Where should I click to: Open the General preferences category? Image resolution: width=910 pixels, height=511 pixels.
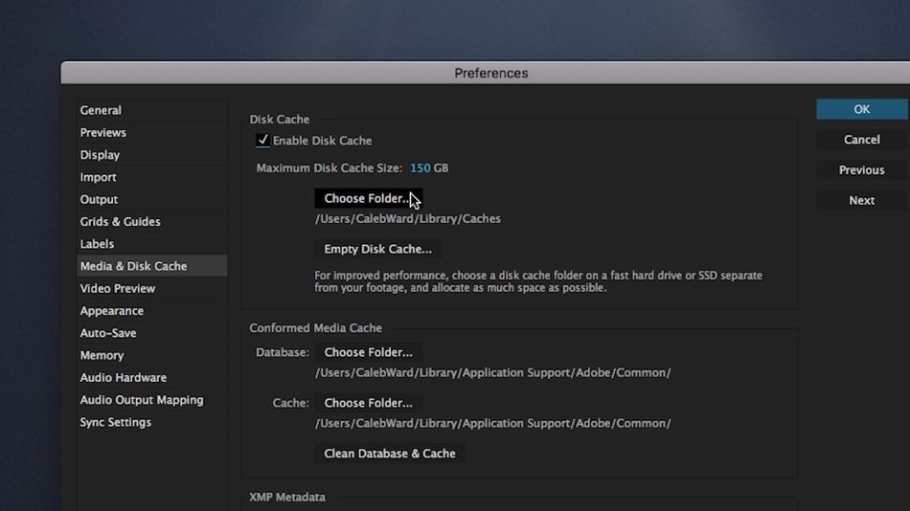tap(101, 110)
